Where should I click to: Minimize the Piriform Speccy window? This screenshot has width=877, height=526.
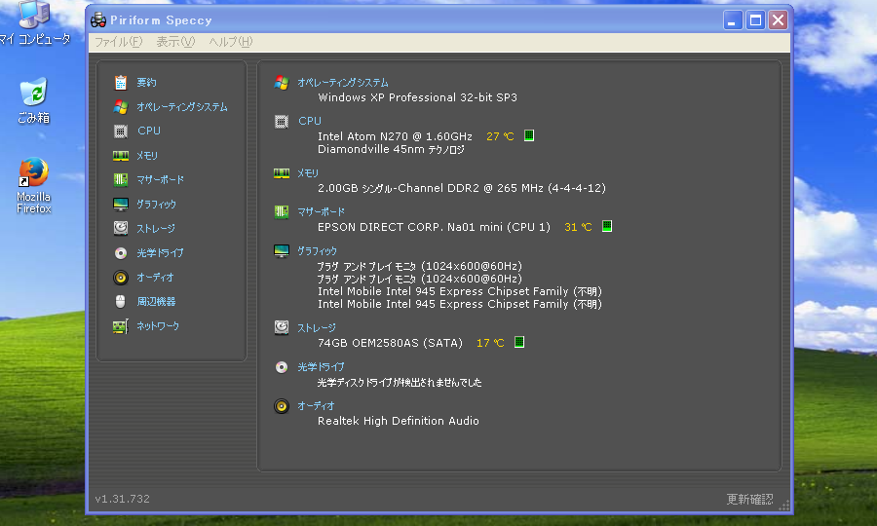(733, 20)
